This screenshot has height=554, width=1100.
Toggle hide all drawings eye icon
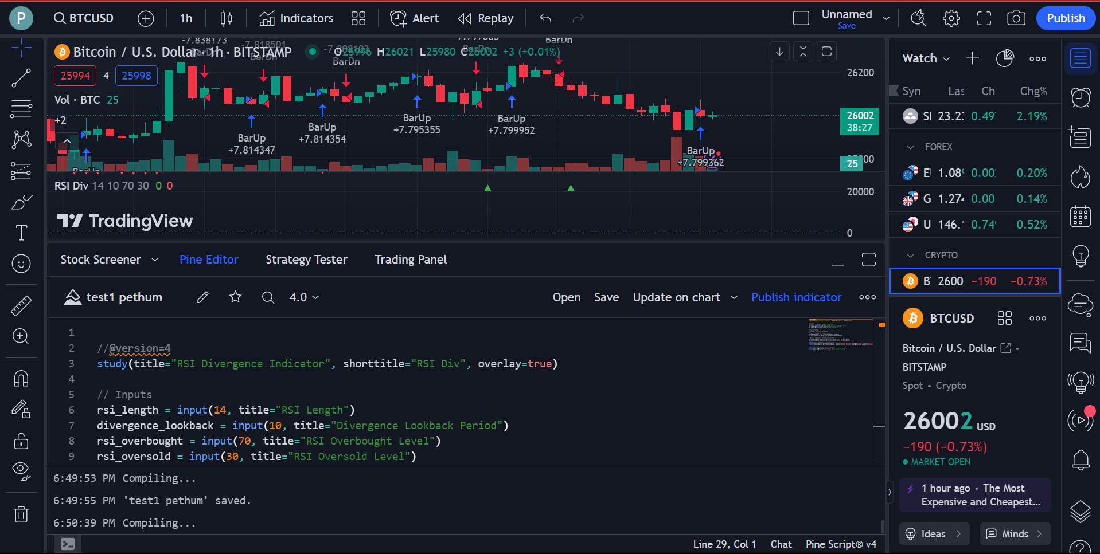pyautogui.click(x=21, y=471)
